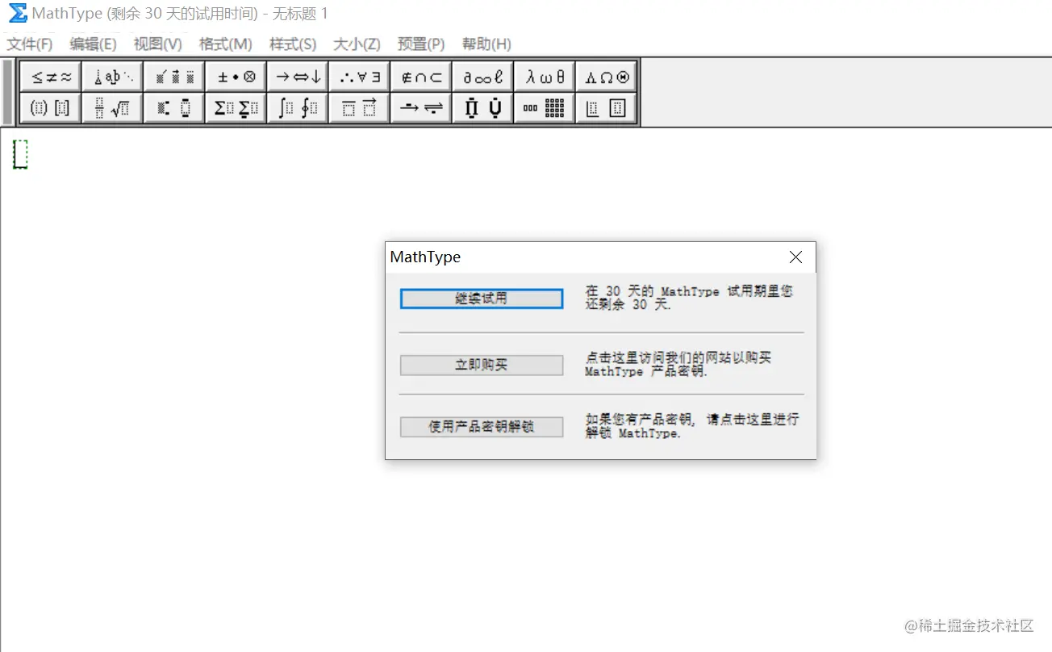Open the arrows symbol palette
The image size is (1052, 652).
point(297,76)
